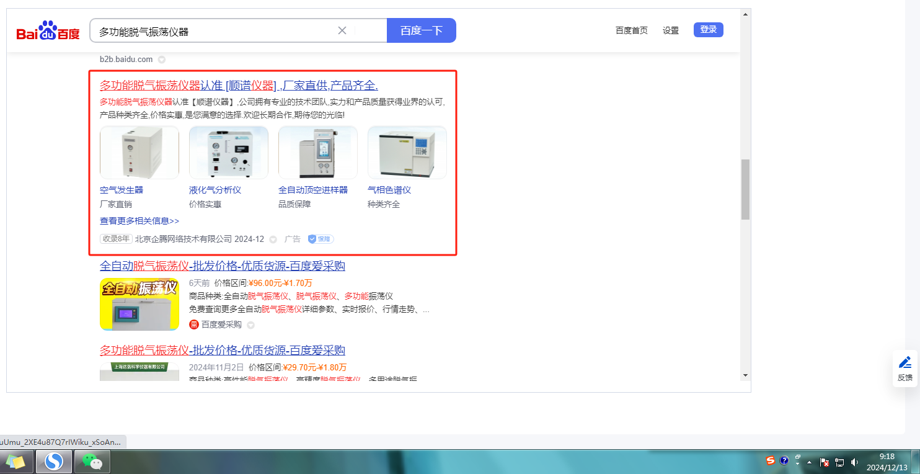The image size is (920, 474).
Task: Open the Sogou browser taskbar icon
Action: pyautogui.click(x=54, y=462)
